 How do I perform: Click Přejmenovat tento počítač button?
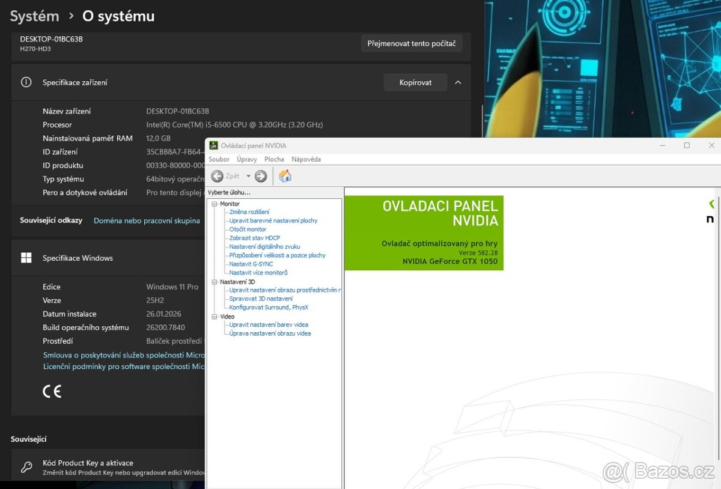pyautogui.click(x=412, y=43)
